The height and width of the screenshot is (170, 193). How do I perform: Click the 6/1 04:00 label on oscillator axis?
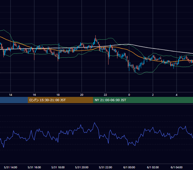tap(177, 167)
